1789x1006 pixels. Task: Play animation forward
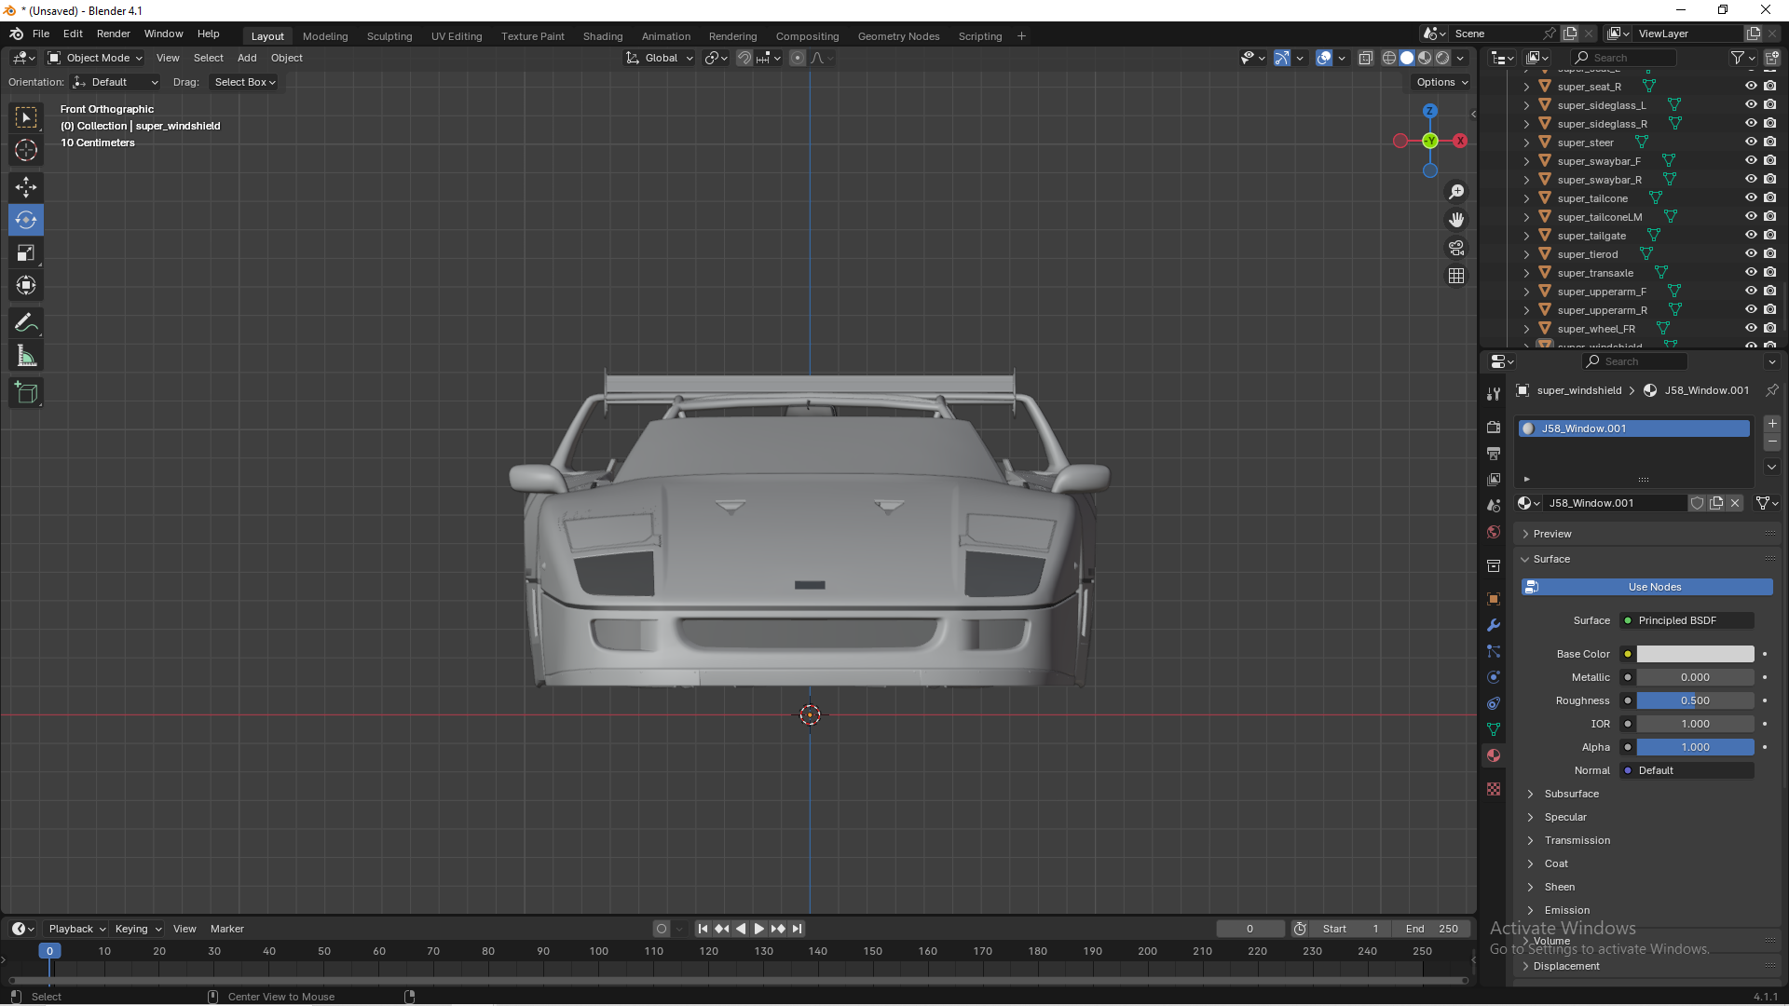pos(759,929)
